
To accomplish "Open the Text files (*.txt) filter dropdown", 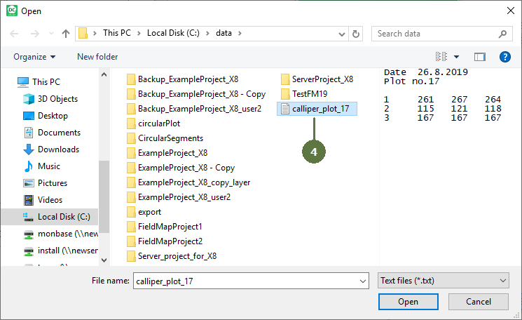I will coord(443,281).
